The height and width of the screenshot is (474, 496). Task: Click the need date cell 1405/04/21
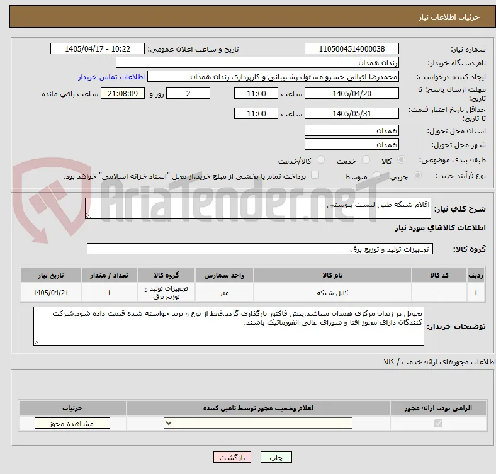point(51,293)
